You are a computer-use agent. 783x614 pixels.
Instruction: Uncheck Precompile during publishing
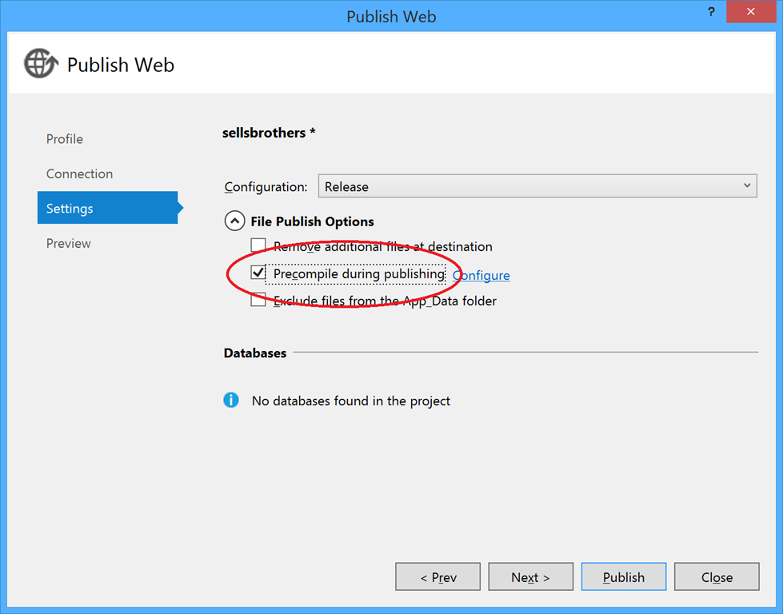[x=258, y=273]
